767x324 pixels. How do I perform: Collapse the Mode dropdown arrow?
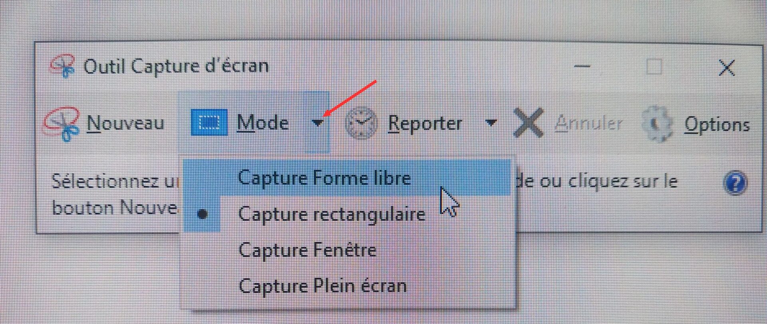click(318, 123)
